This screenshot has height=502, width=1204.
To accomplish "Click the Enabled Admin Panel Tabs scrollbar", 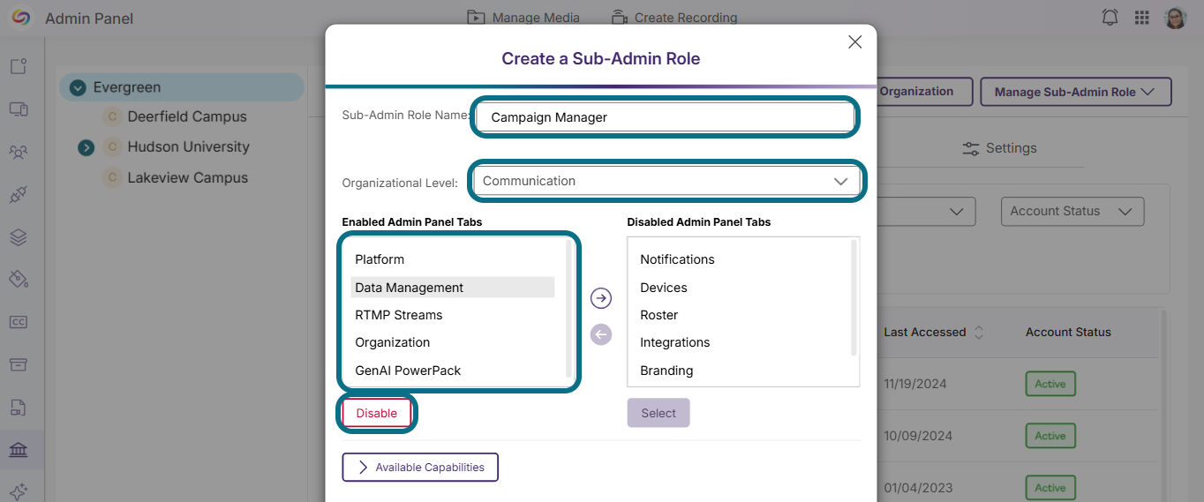I will click(570, 309).
